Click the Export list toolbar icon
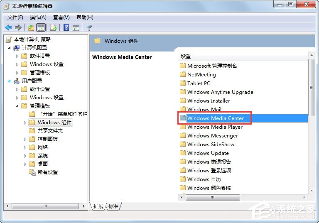This screenshot has width=319, height=223. tap(54, 27)
